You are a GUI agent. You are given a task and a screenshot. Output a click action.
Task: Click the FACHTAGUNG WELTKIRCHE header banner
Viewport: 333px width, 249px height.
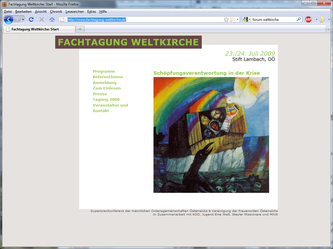(128, 42)
